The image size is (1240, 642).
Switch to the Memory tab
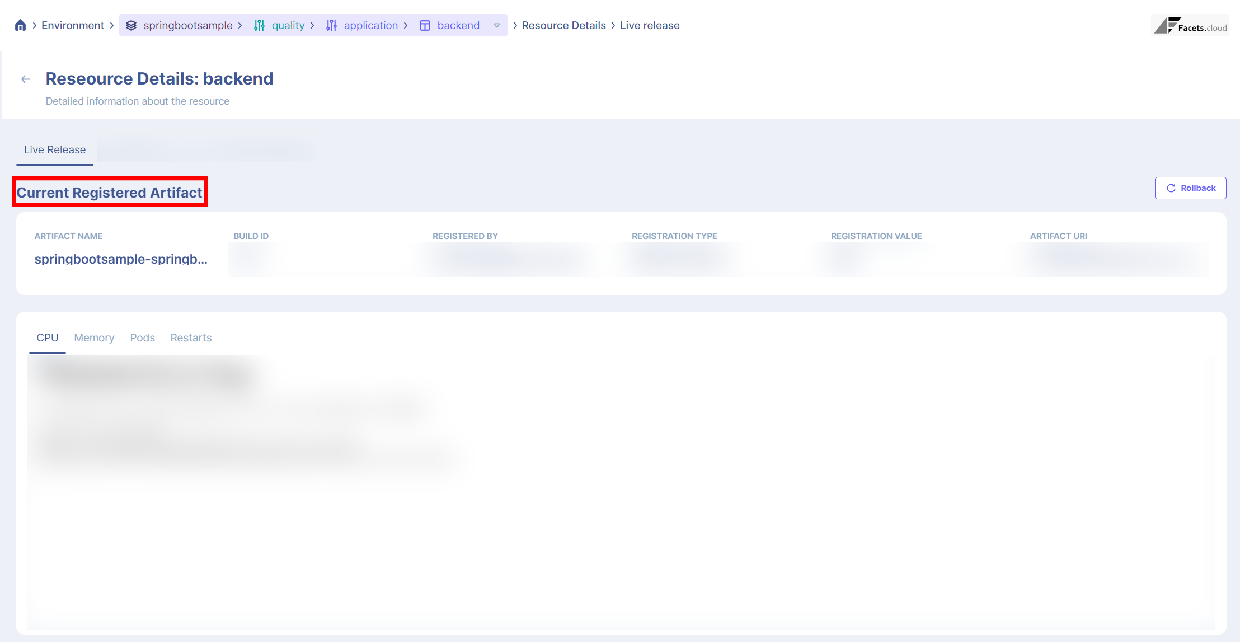(94, 338)
